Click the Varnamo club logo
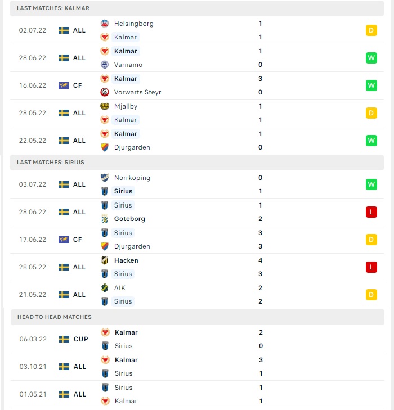The image size is (394, 410). (105, 65)
